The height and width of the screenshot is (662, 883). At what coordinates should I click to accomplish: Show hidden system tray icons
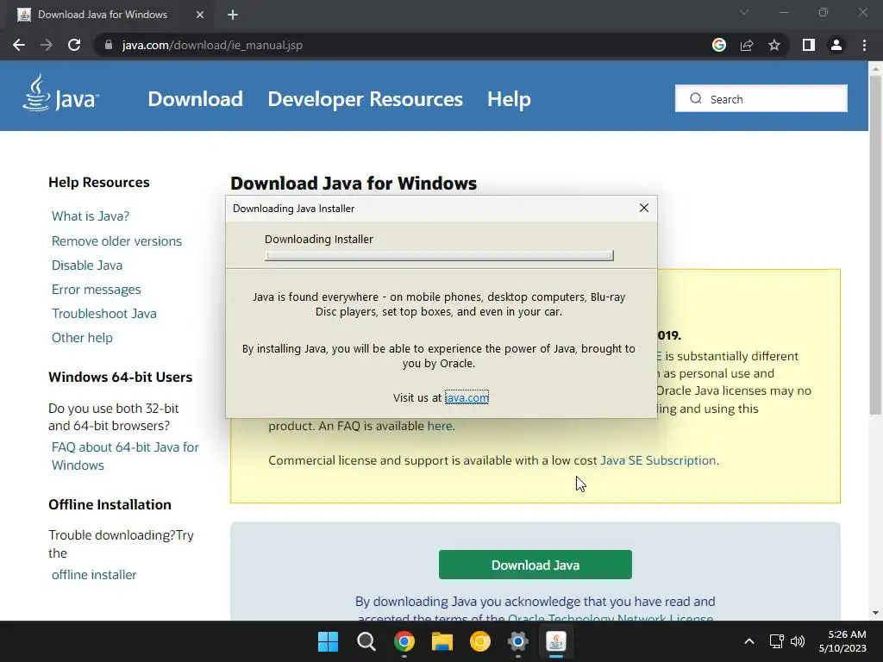(x=749, y=641)
